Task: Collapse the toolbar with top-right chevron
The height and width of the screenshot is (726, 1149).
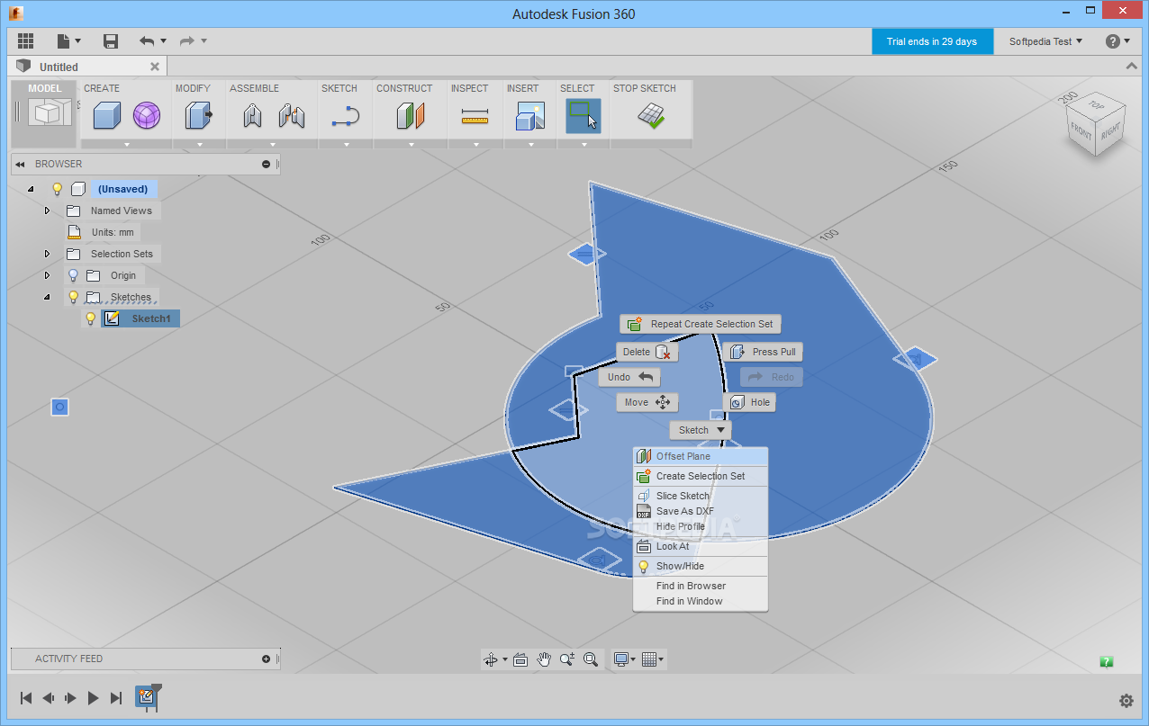Action: pos(1132,67)
